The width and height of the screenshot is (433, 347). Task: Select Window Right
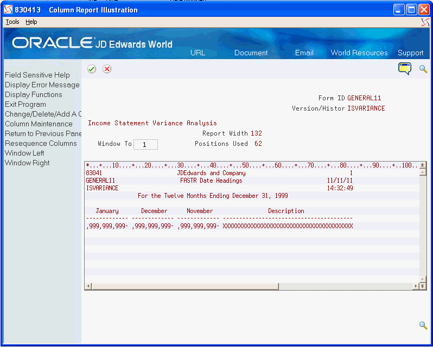[x=27, y=163]
